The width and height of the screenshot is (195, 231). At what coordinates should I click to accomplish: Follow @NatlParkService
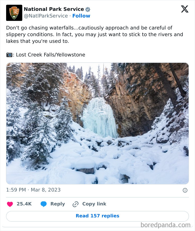(x=81, y=16)
